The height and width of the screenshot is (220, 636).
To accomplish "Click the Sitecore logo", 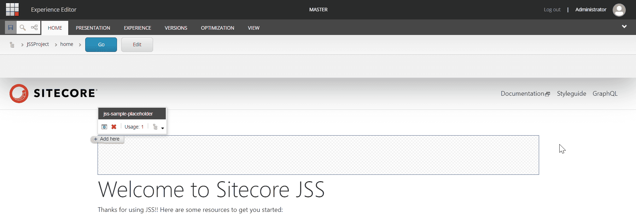I will [x=53, y=93].
